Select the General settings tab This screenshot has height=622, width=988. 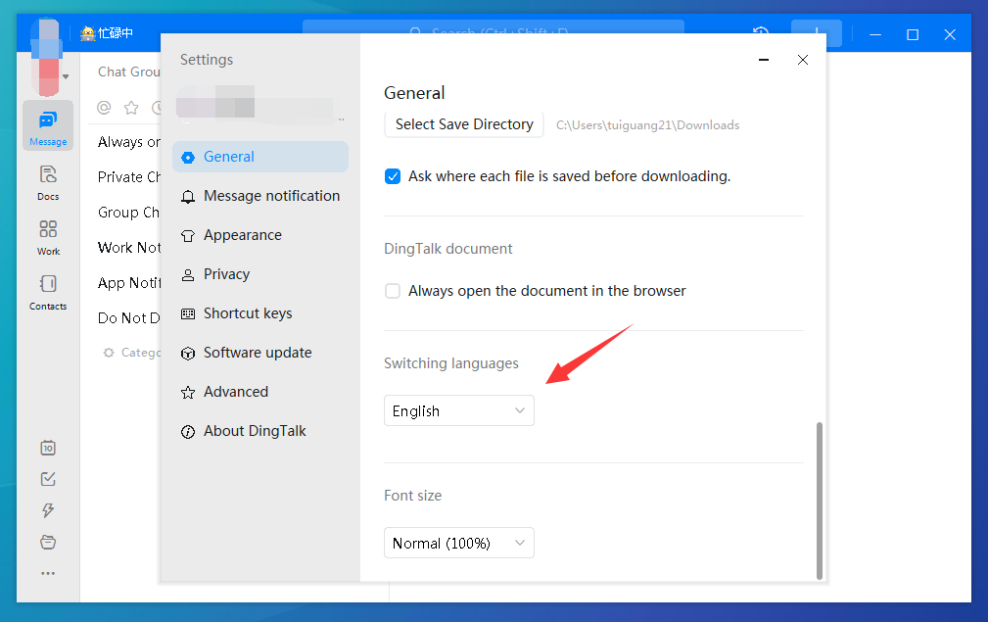pos(260,157)
